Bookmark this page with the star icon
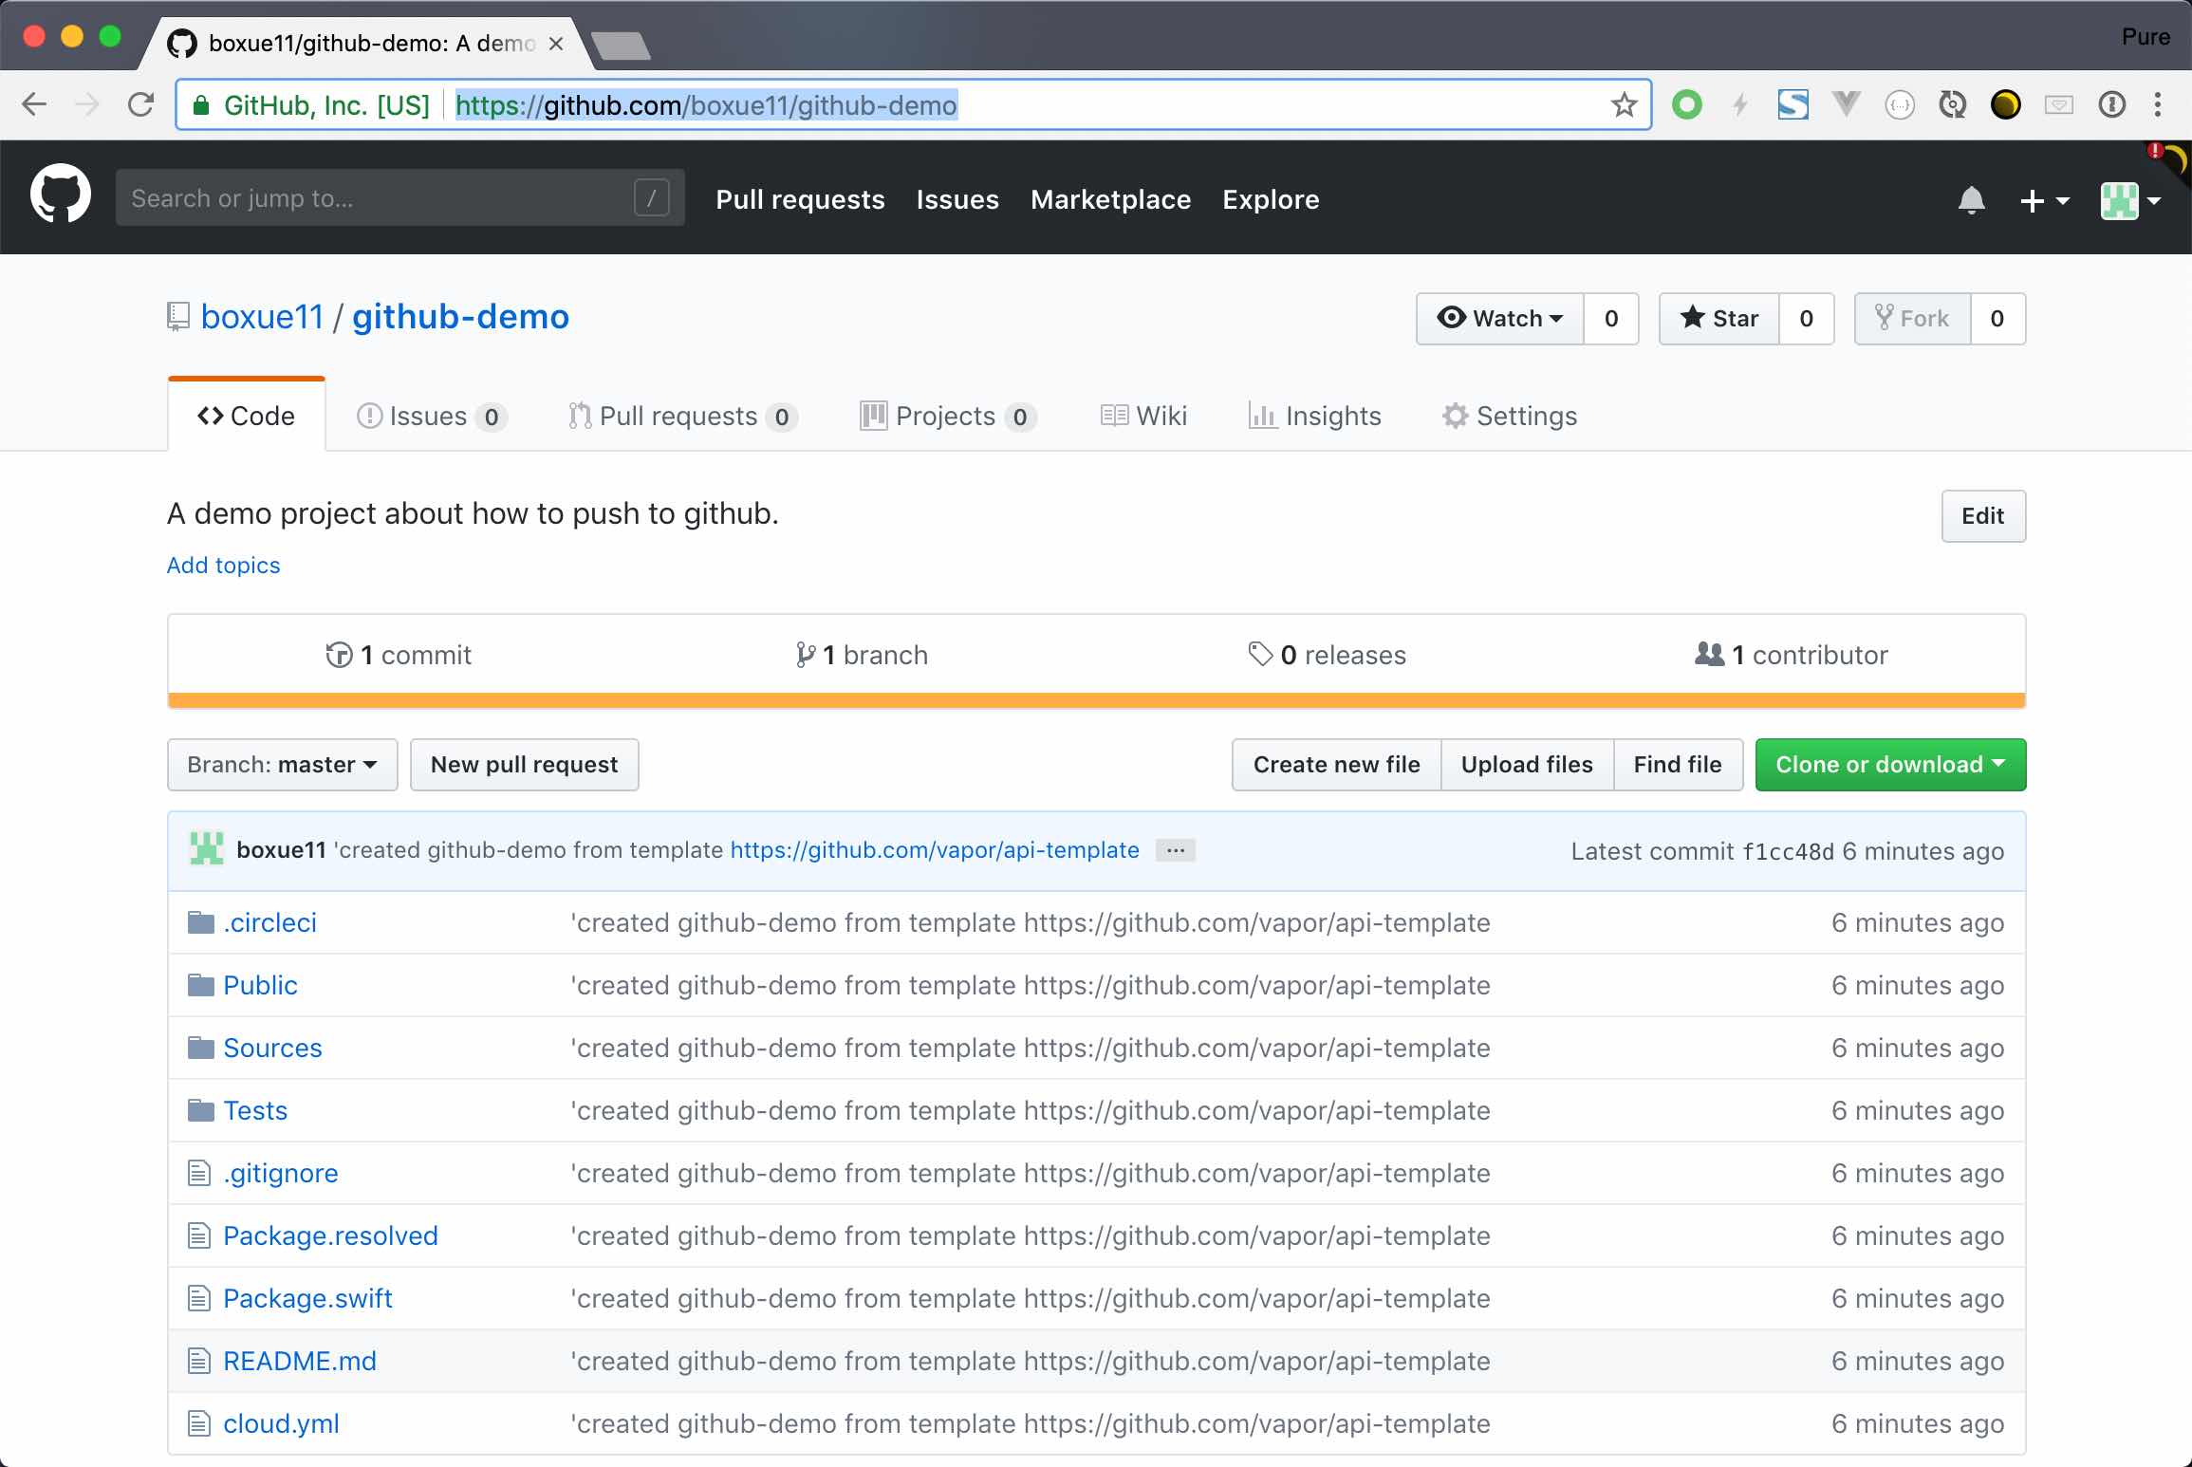The width and height of the screenshot is (2192, 1467). 1624,104
